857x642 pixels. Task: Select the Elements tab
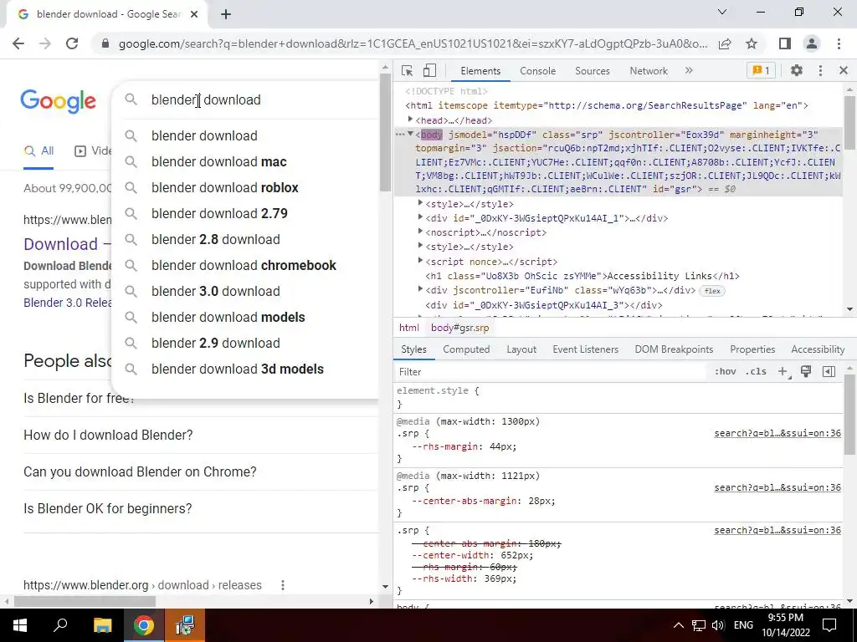pos(480,71)
